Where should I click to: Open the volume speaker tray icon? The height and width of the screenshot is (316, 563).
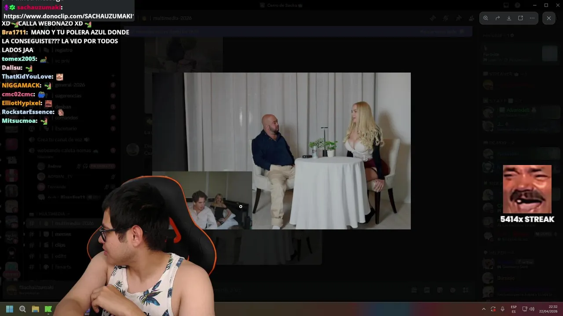click(x=532, y=309)
